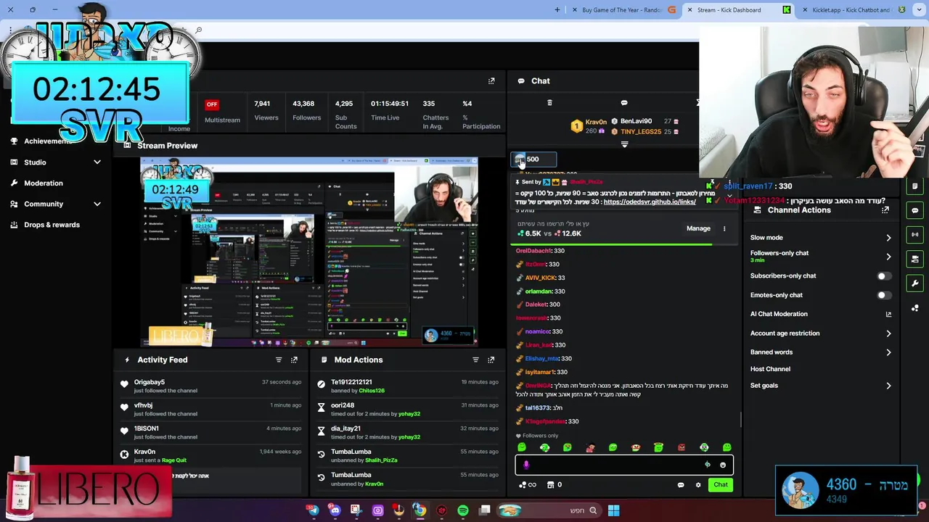Click poll progress bar under 6.5K vs 12.6K
The width and height of the screenshot is (929, 522).
click(624, 244)
